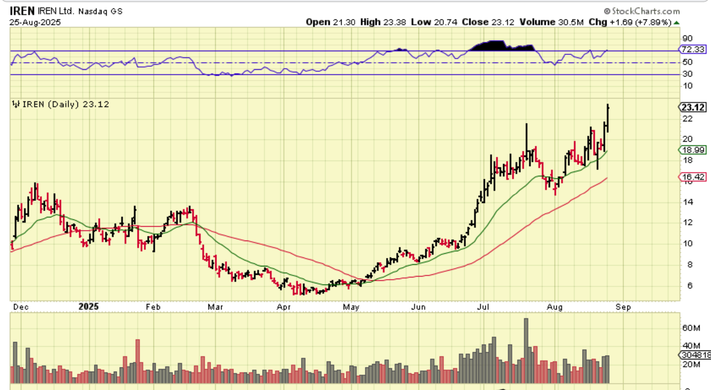
Task: Click the Volume 30.5M reading in header
Action: pos(551,22)
